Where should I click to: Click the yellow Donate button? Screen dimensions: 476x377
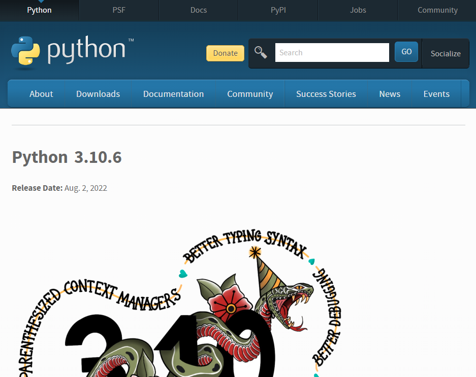pos(225,53)
